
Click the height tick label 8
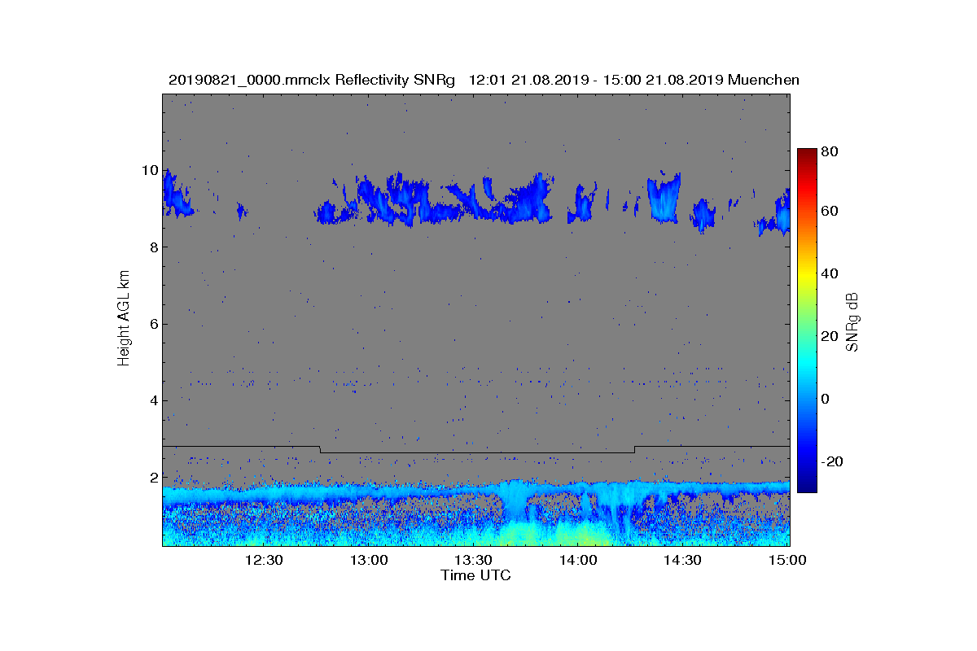tap(154, 247)
